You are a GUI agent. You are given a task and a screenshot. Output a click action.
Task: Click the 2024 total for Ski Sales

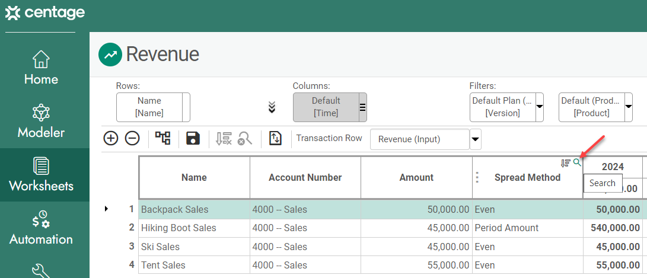pos(613,247)
